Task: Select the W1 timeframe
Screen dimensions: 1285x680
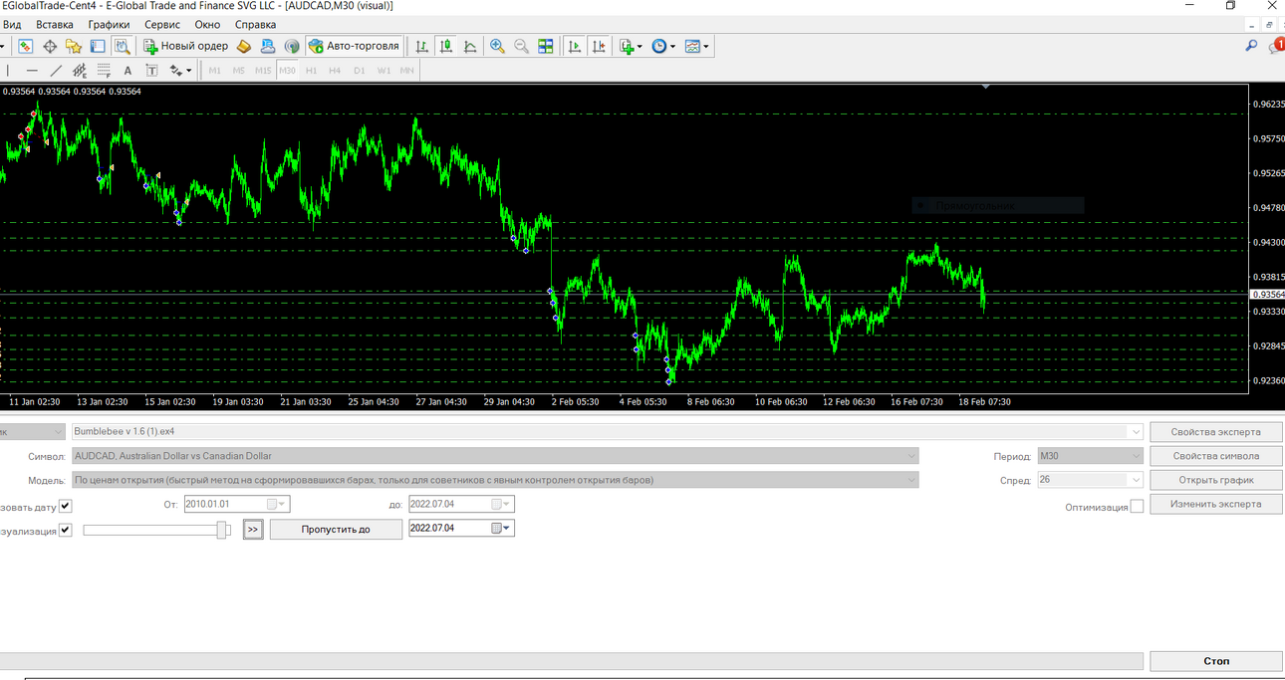Action: tap(384, 71)
